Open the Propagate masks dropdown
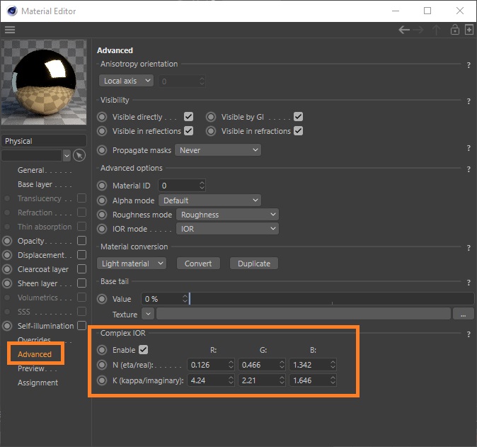The image size is (477, 447). (x=218, y=150)
